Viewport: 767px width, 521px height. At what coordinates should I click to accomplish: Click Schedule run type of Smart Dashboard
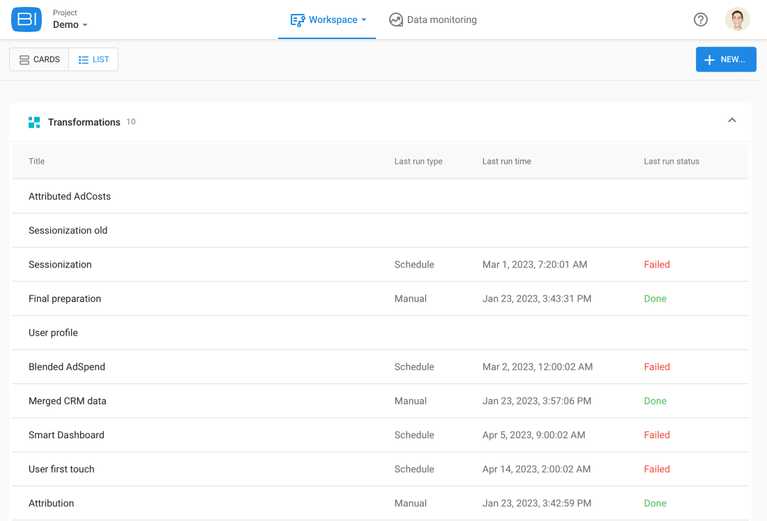pyautogui.click(x=414, y=435)
